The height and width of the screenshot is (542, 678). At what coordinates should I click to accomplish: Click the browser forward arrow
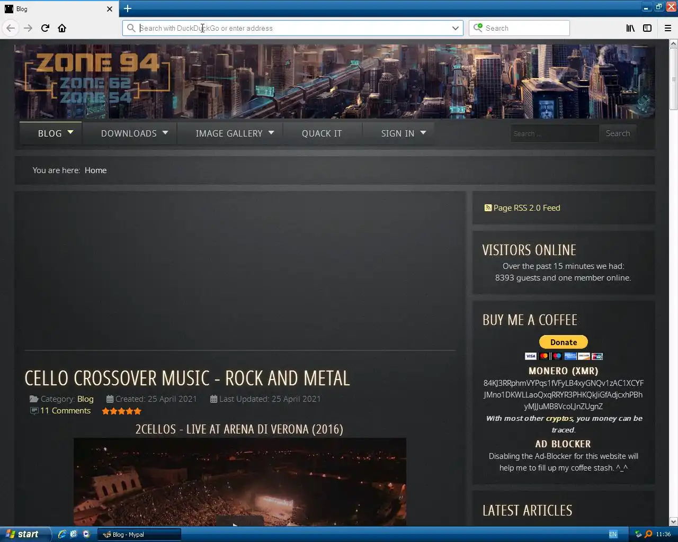[x=28, y=28]
